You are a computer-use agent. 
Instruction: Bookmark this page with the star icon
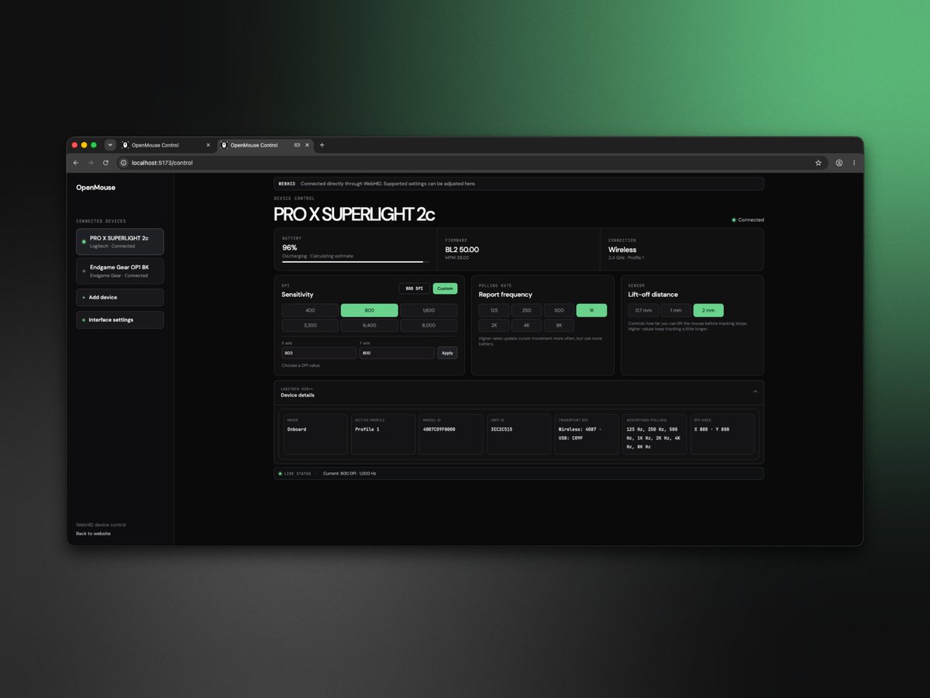[x=818, y=163]
